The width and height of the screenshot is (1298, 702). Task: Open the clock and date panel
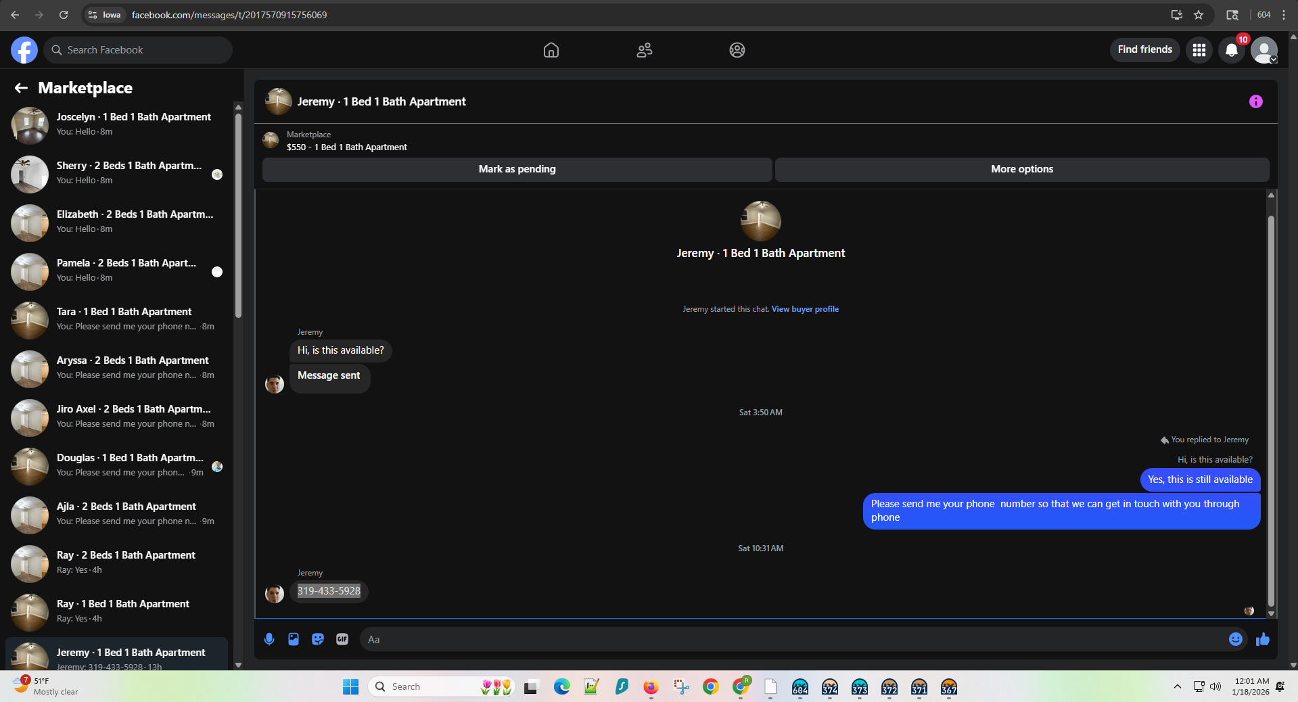point(1251,686)
